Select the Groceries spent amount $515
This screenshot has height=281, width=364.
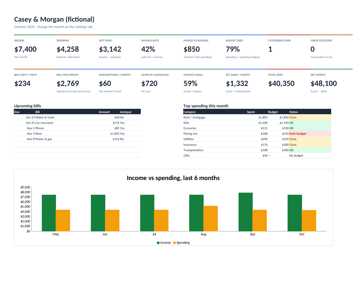pos(264,128)
